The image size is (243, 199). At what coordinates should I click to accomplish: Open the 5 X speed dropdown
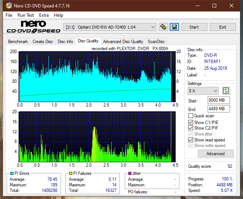tap(203, 91)
